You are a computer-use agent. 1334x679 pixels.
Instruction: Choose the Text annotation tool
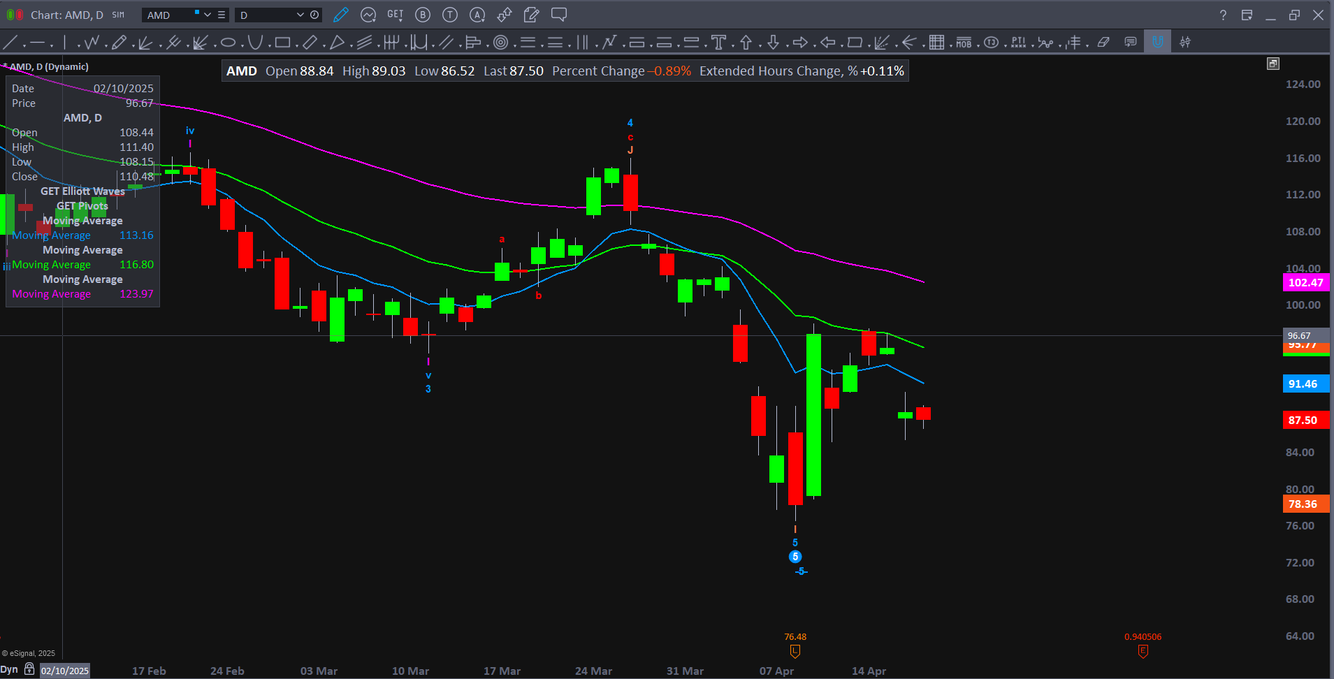click(x=718, y=43)
